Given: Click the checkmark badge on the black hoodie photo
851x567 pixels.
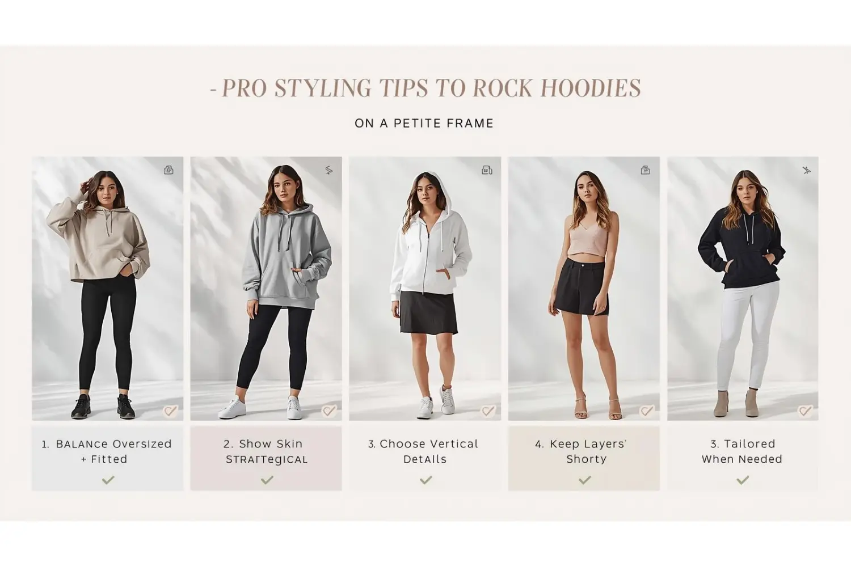Looking at the screenshot, I should pos(805,411).
